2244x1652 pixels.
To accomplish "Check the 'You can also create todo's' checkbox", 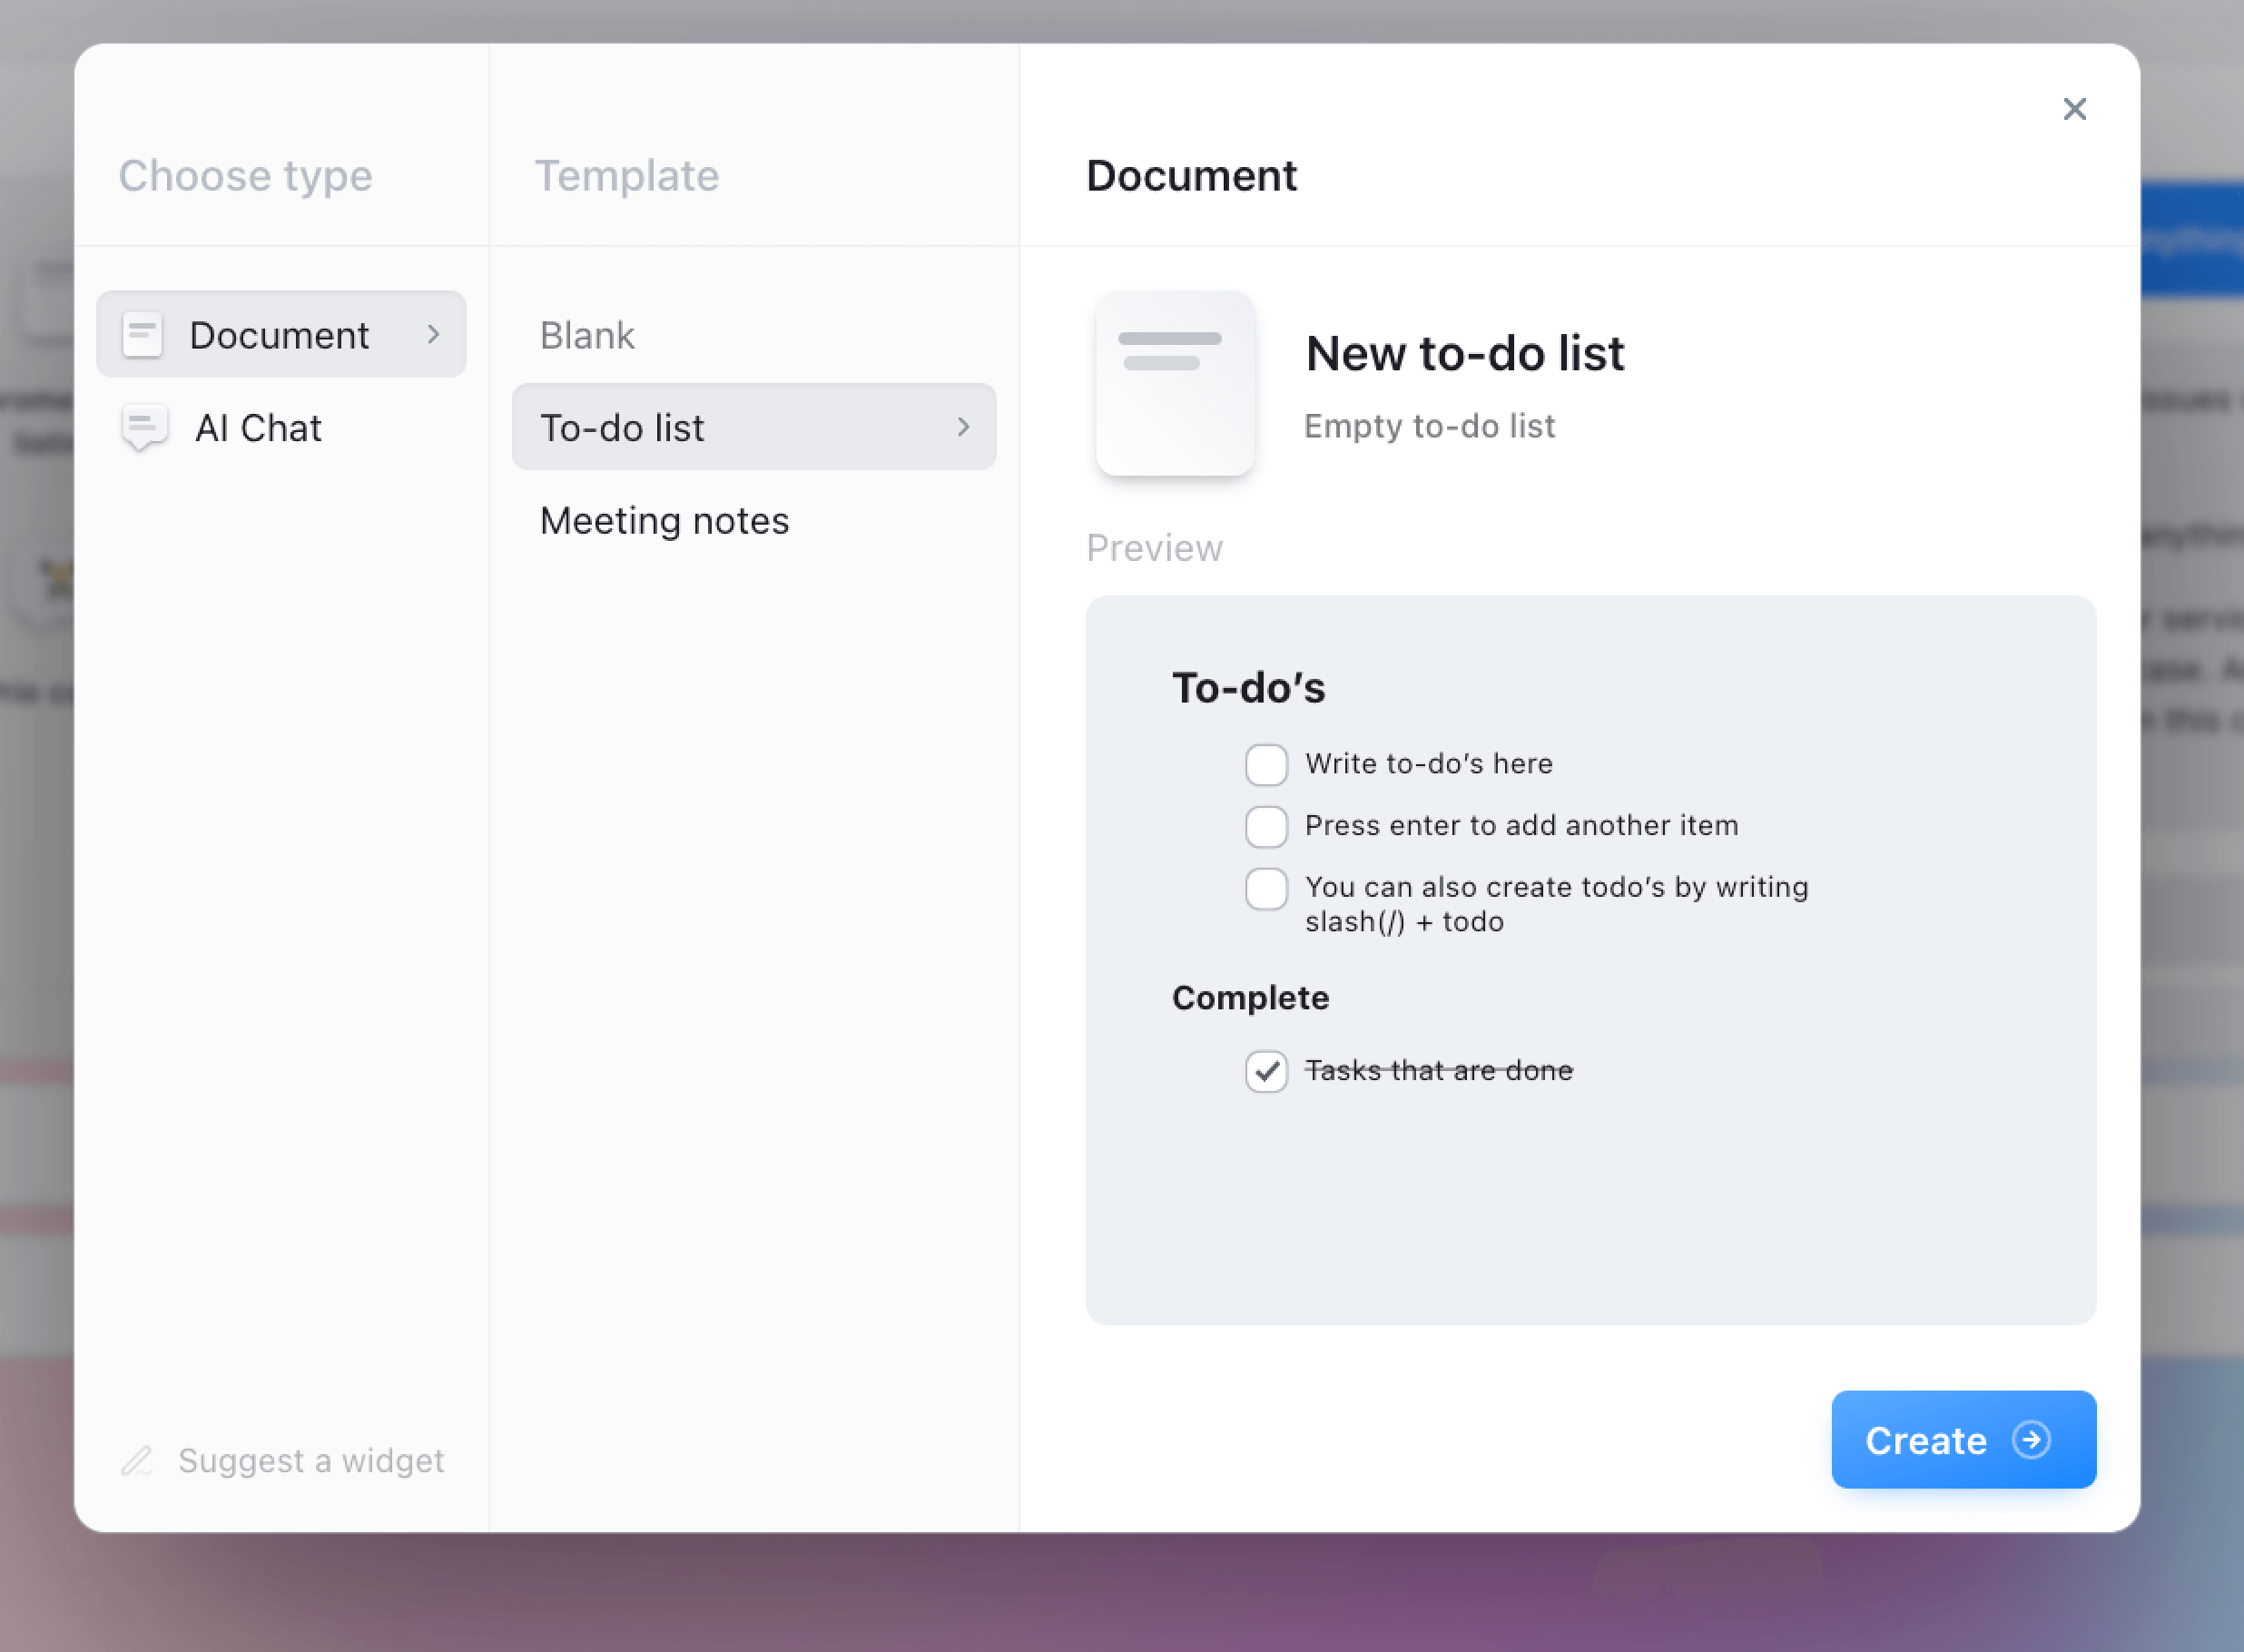I will click(x=1266, y=889).
